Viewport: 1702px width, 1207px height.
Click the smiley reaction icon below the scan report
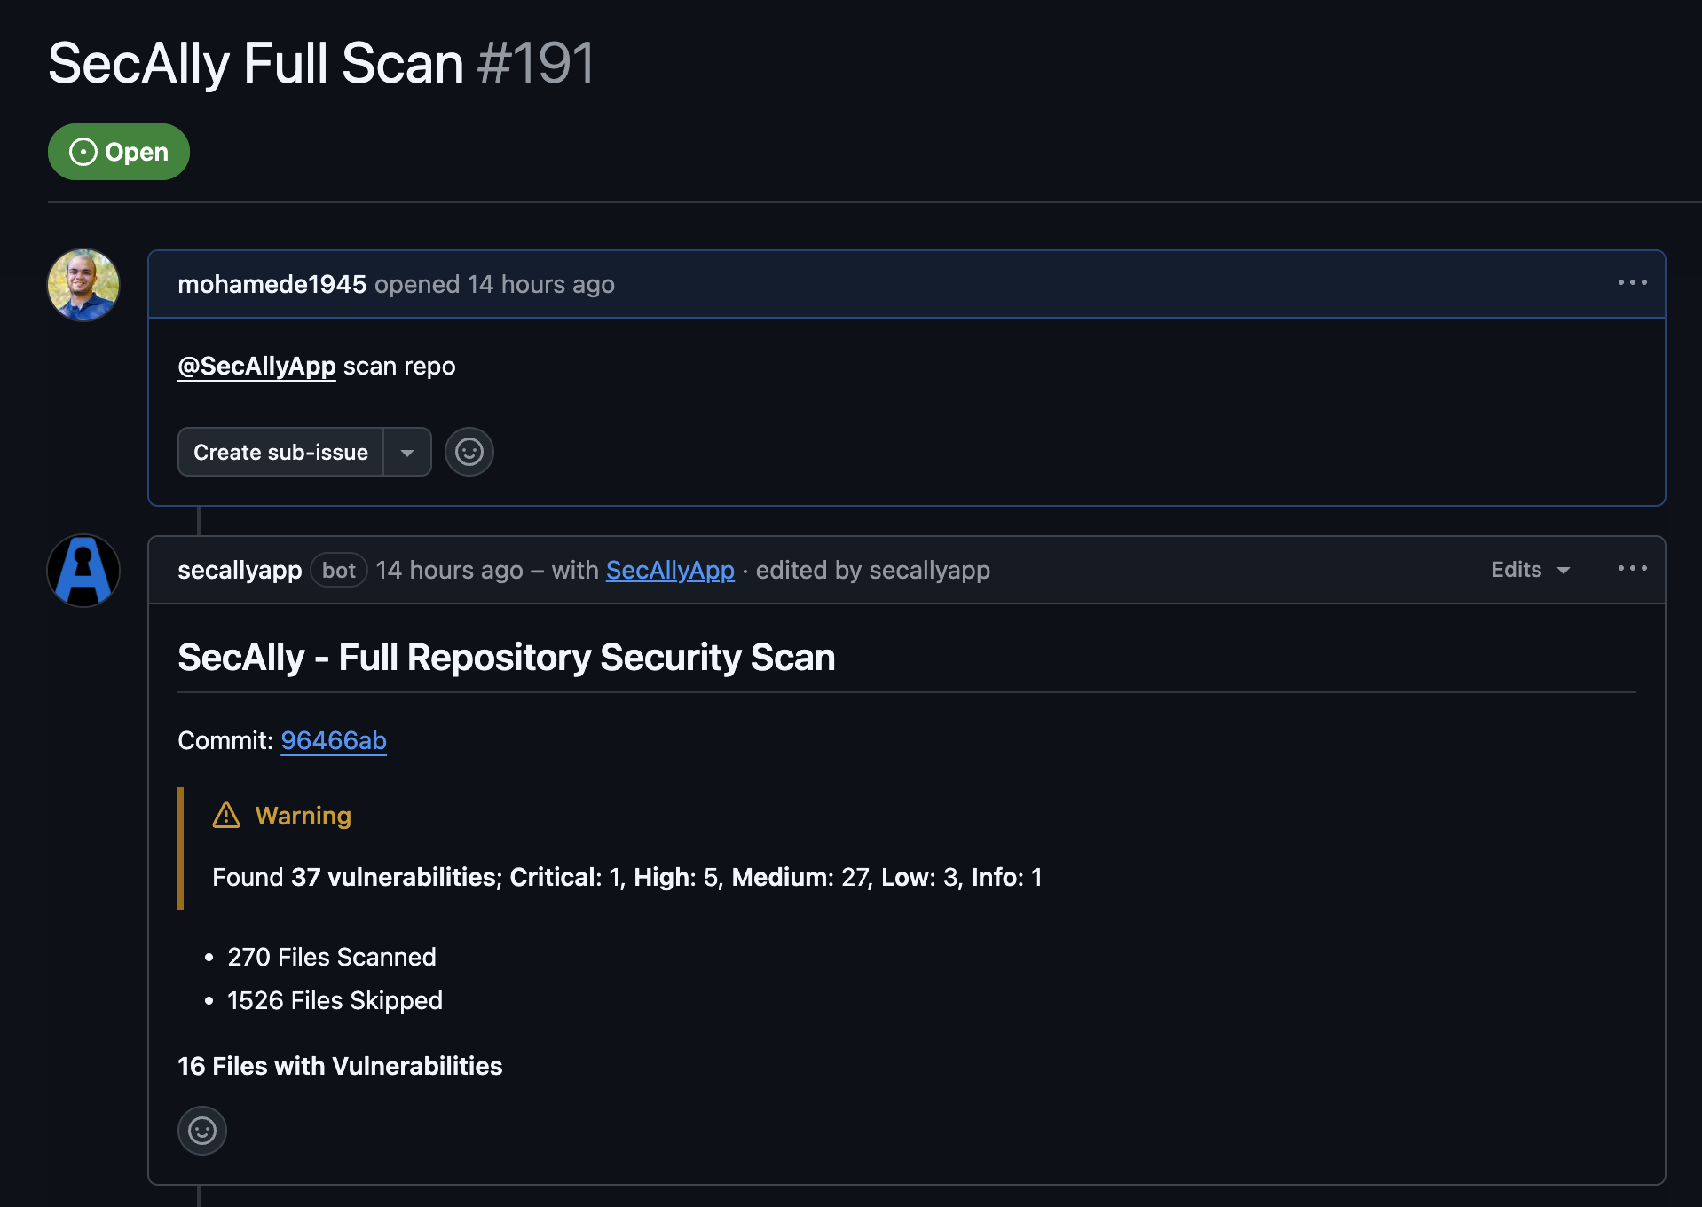coord(201,1131)
